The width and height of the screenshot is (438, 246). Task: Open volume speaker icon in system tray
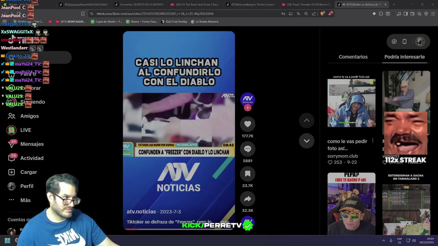click(413, 241)
